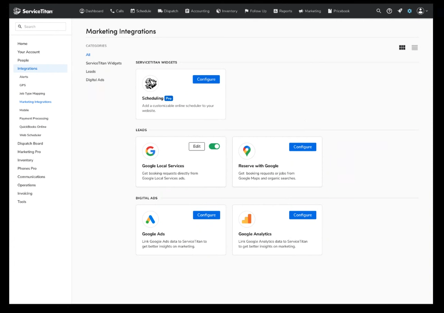Disable the Google Local Services toggle
This screenshot has height=313, width=444.
click(x=214, y=146)
